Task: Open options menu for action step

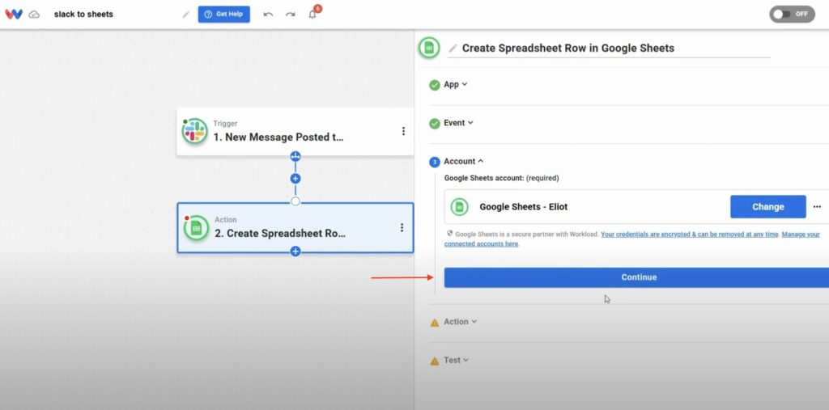Action: [x=402, y=227]
